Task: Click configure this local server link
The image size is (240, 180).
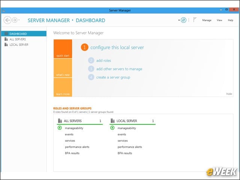Action: tap(117, 47)
